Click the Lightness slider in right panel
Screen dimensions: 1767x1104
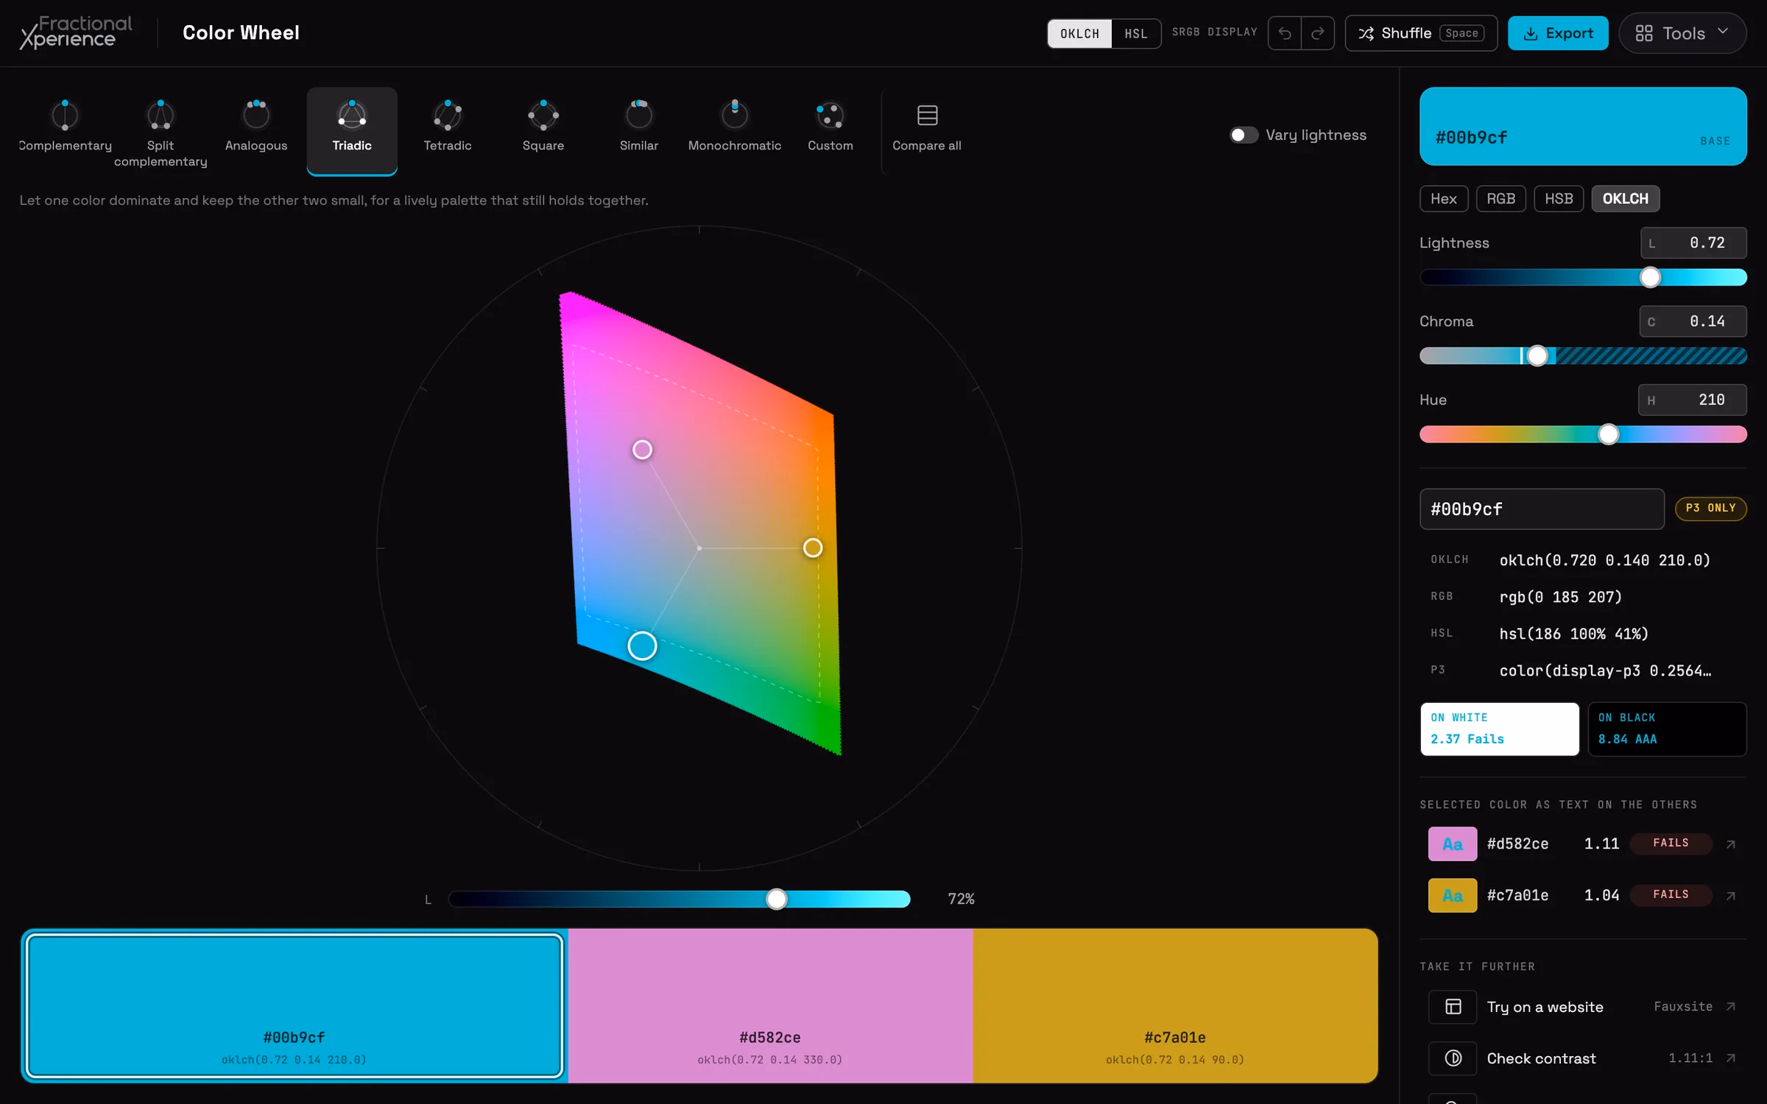click(x=1583, y=277)
